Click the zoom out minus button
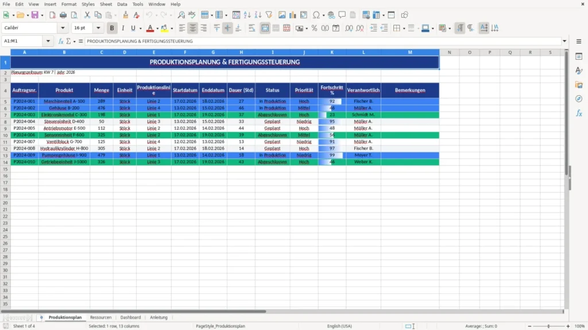 point(529,326)
